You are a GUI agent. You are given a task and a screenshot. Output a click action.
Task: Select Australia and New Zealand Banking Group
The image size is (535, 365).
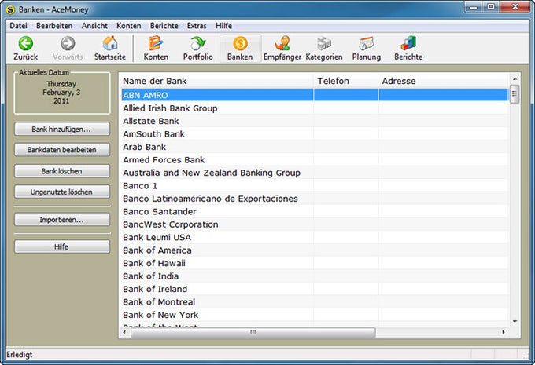315,173
